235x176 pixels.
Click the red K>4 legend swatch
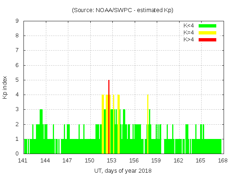pyautogui.click(x=207, y=39)
